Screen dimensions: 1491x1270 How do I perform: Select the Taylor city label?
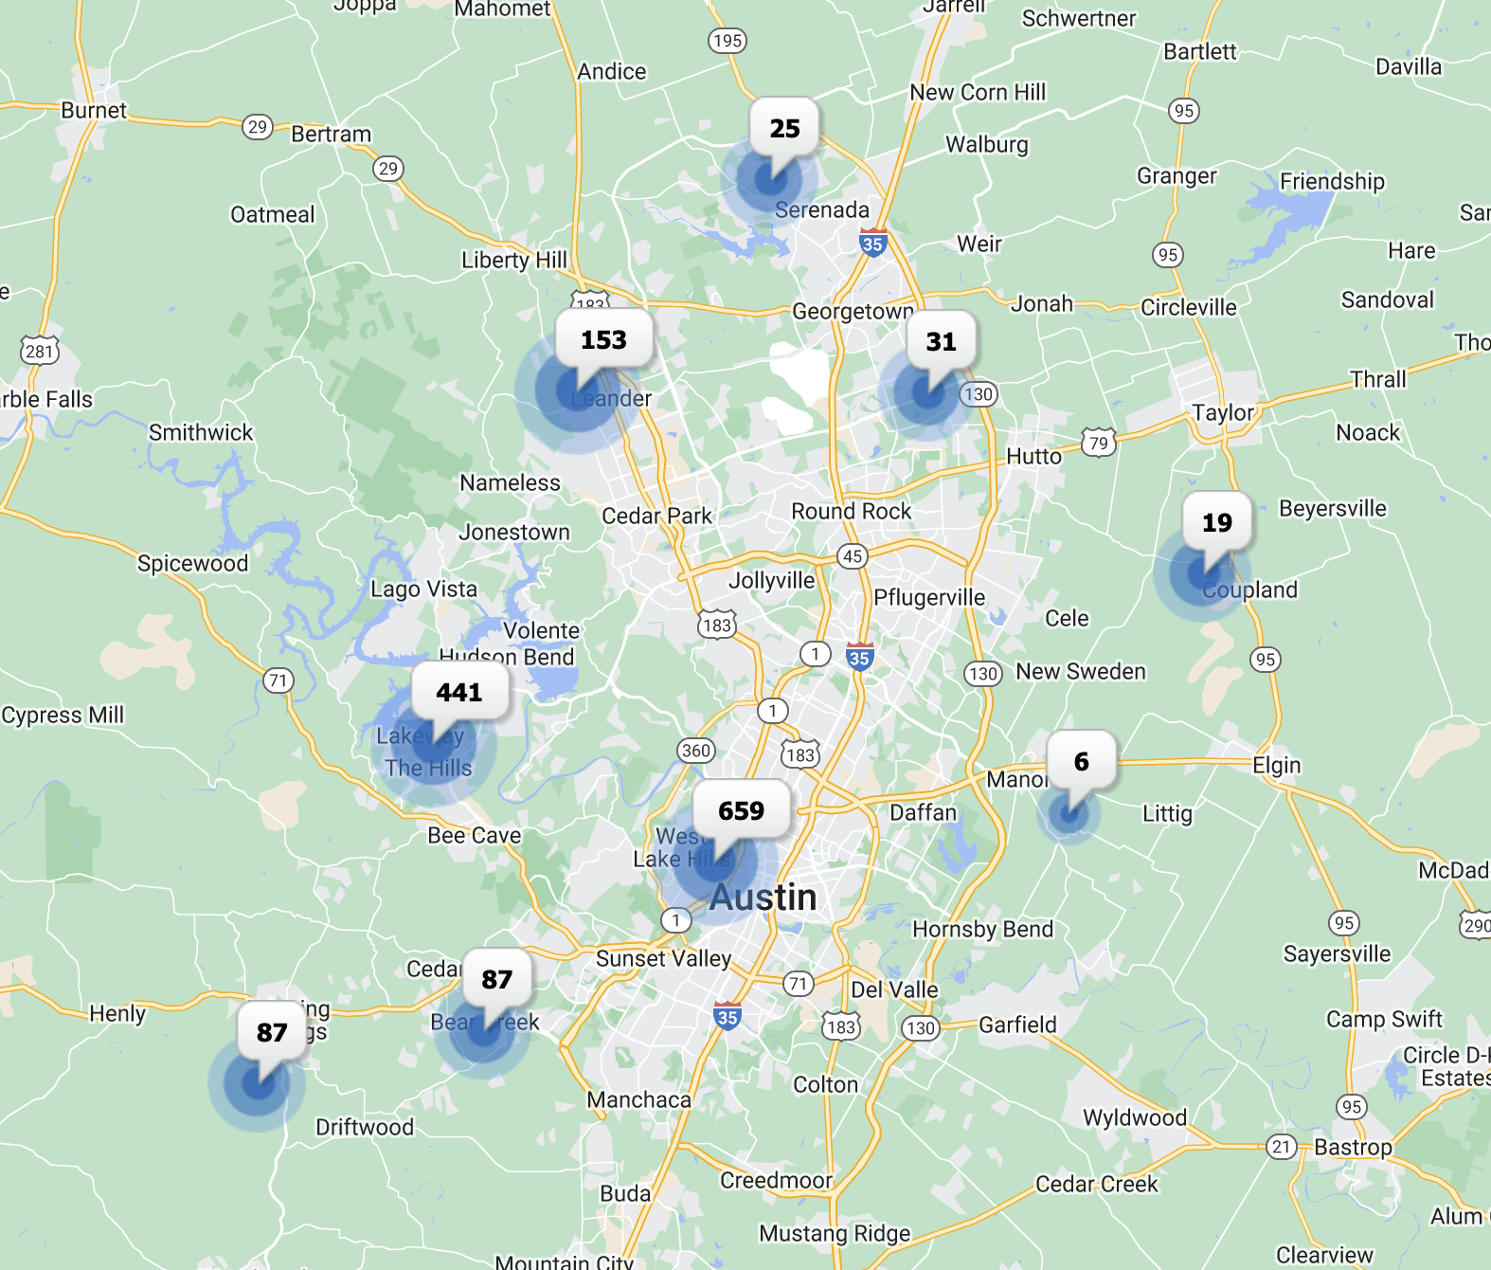(1222, 412)
